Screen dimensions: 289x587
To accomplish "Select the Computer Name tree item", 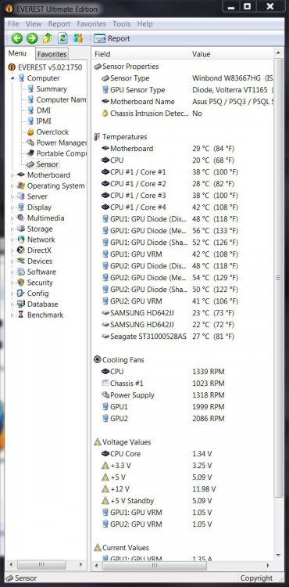I will coord(56,100).
